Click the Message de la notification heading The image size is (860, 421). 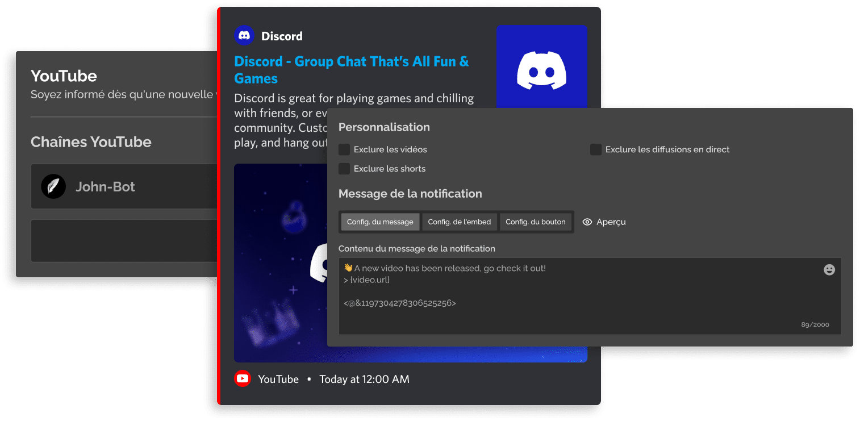click(410, 194)
